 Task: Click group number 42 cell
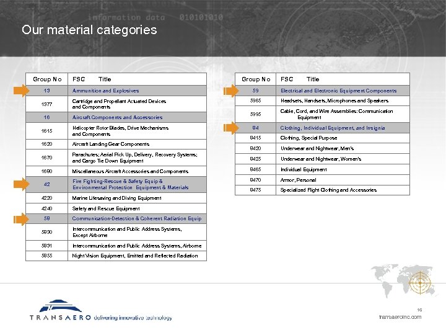click(x=46, y=184)
